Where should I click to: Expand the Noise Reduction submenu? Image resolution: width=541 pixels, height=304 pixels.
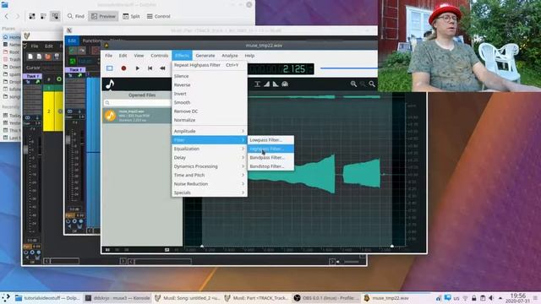(x=210, y=184)
